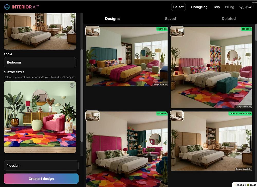The width and height of the screenshot is (257, 187).
Task: Click the designs gallery scrollbar on the right edge
Action: click(x=256, y=33)
